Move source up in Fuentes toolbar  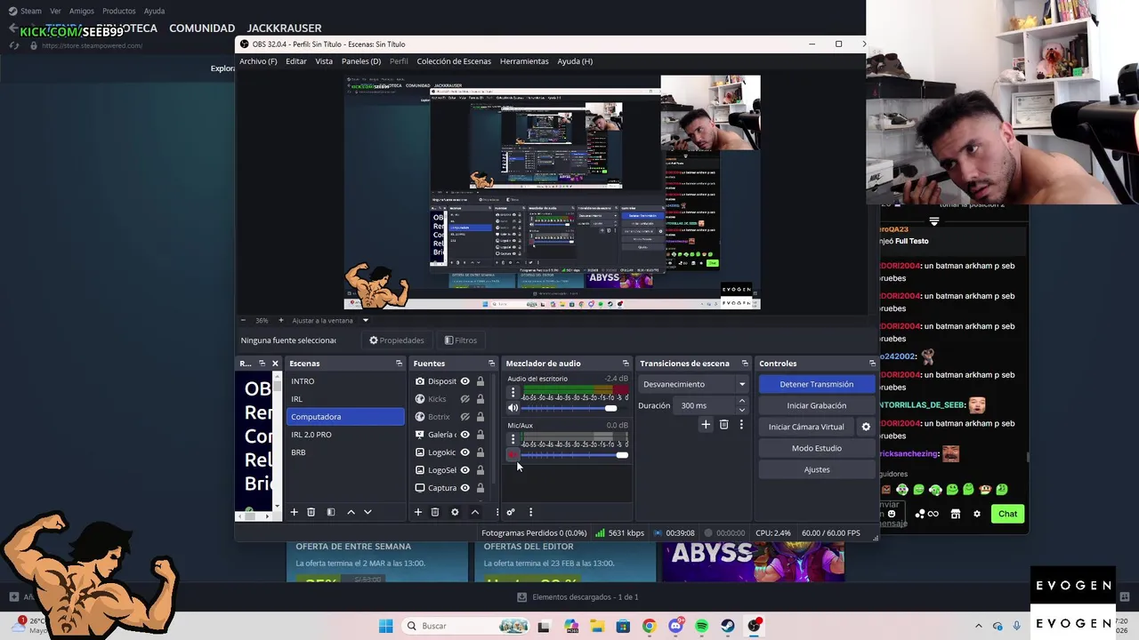click(x=475, y=512)
